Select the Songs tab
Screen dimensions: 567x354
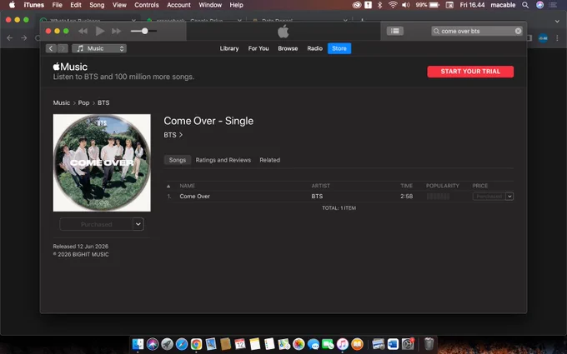point(177,160)
